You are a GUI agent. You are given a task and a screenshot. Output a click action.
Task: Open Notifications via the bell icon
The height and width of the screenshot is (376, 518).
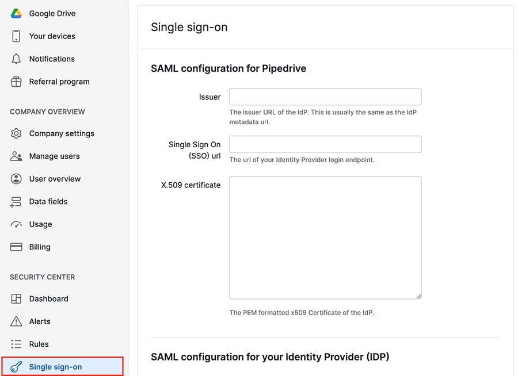coord(16,58)
